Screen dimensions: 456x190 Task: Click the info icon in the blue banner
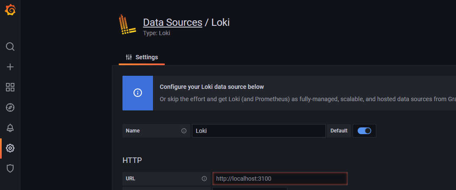(138, 93)
